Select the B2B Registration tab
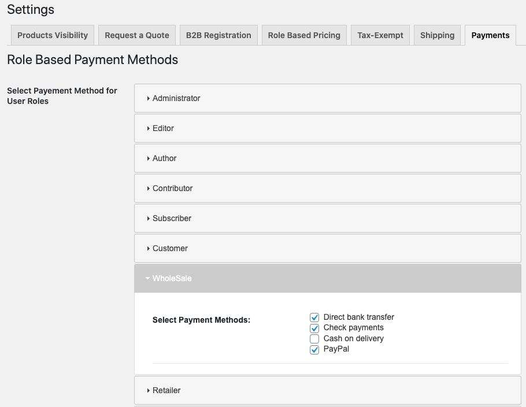526x407 pixels. (x=218, y=35)
